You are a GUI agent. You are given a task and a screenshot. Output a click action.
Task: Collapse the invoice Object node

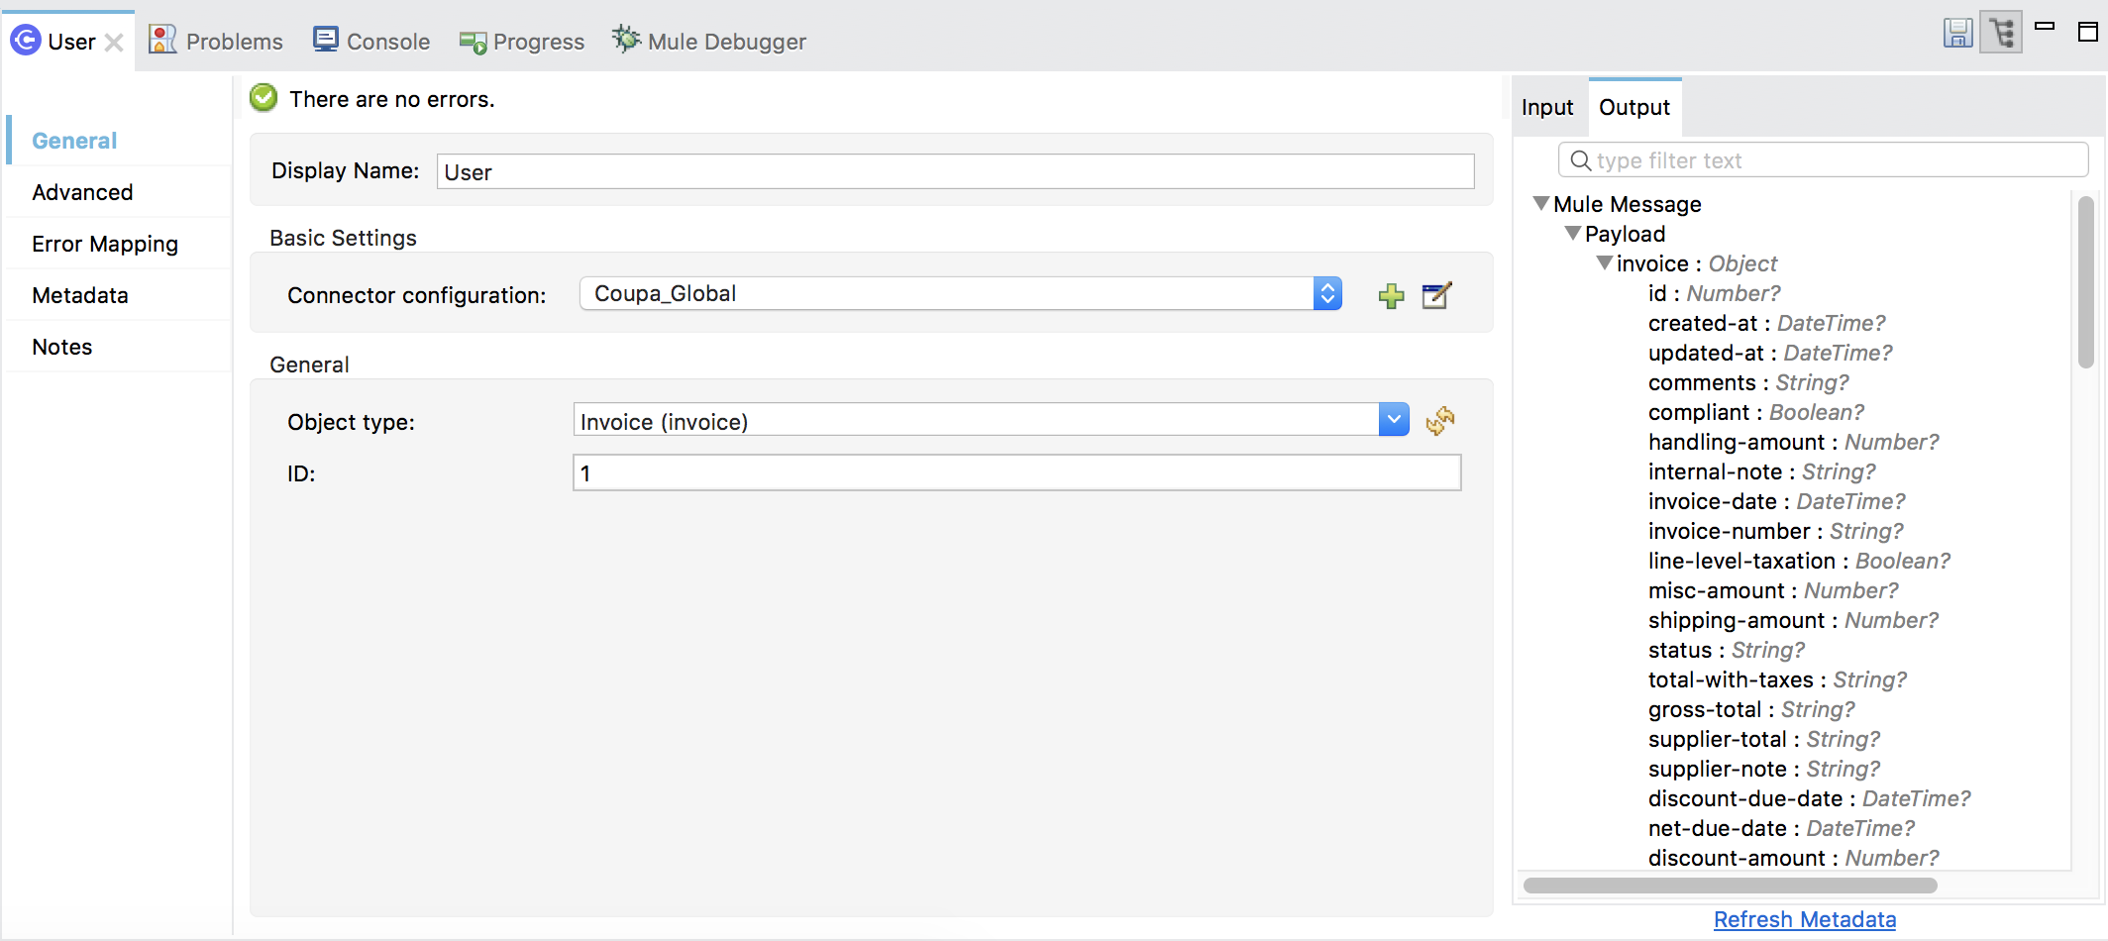[x=1605, y=262]
